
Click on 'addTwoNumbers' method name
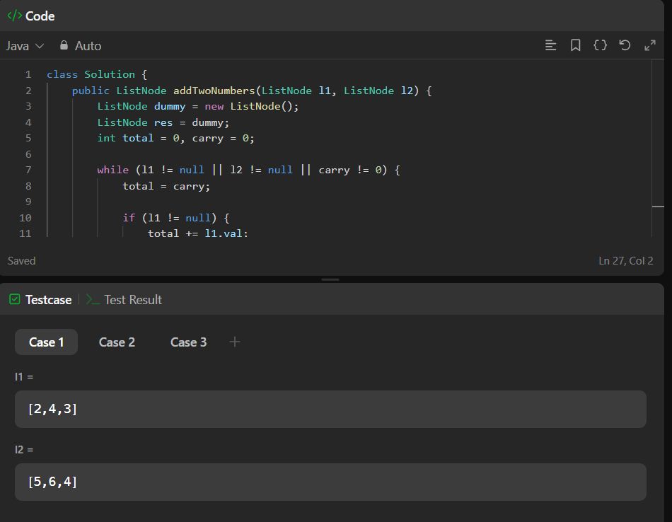pos(214,91)
